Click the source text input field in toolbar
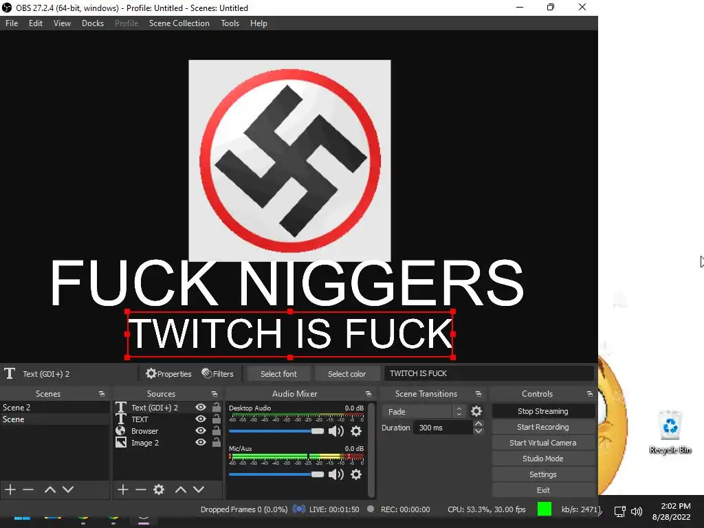704x528 pixels. pos(489,373)
